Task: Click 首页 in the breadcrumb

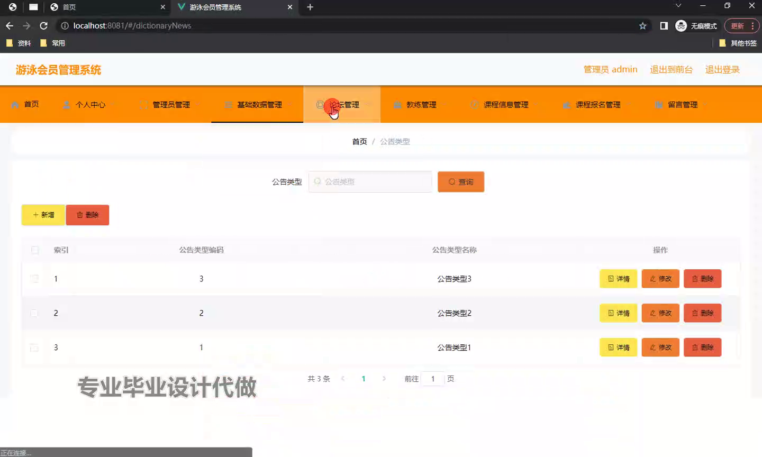Action: pos(359,142)
